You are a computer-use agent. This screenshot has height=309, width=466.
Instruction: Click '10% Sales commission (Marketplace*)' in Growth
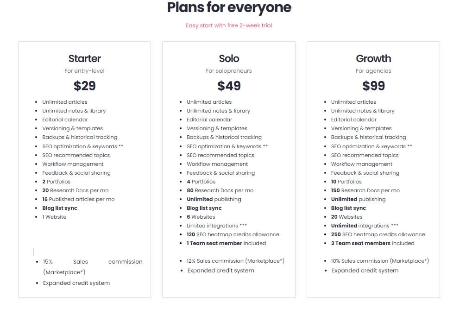380,260
